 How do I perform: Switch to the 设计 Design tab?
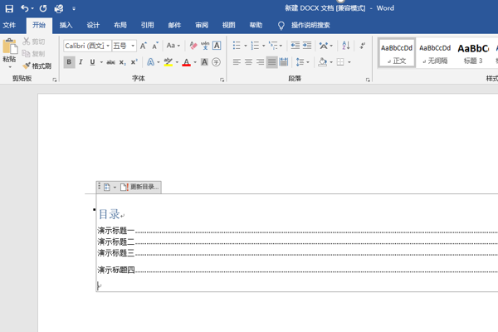coord(93,26)
